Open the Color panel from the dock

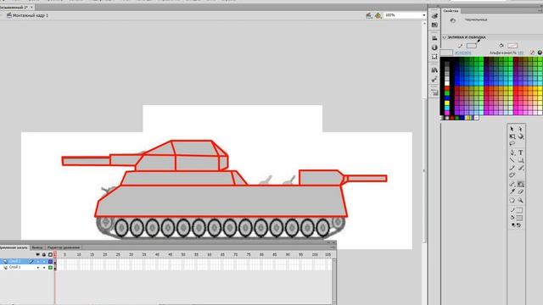click(434, 15)
